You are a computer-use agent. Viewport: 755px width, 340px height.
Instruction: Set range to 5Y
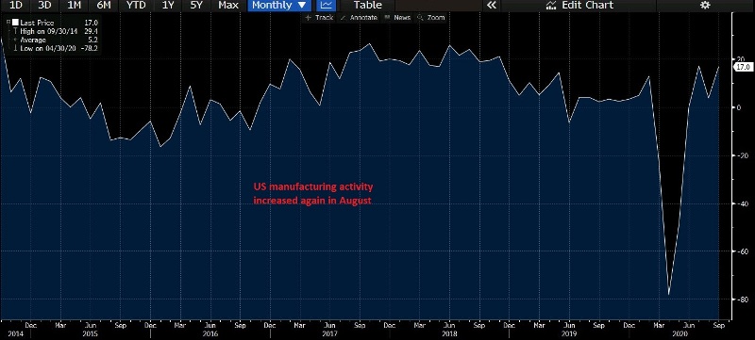coord(197,6)
